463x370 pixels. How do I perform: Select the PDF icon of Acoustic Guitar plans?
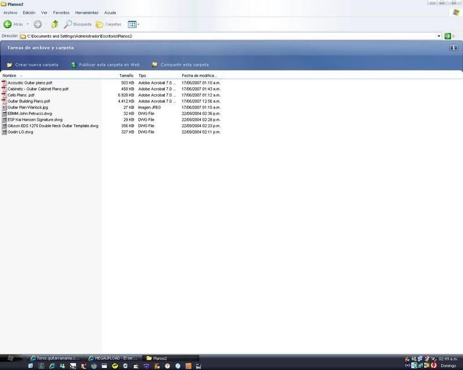pos(4,83)
